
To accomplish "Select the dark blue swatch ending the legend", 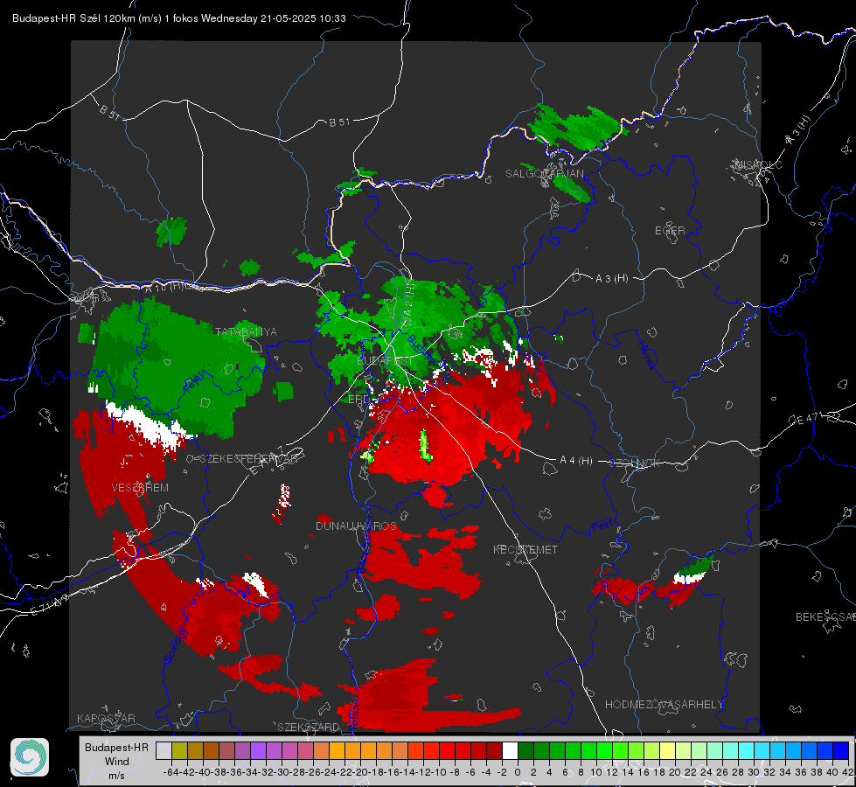I will [x=841, y=750].
